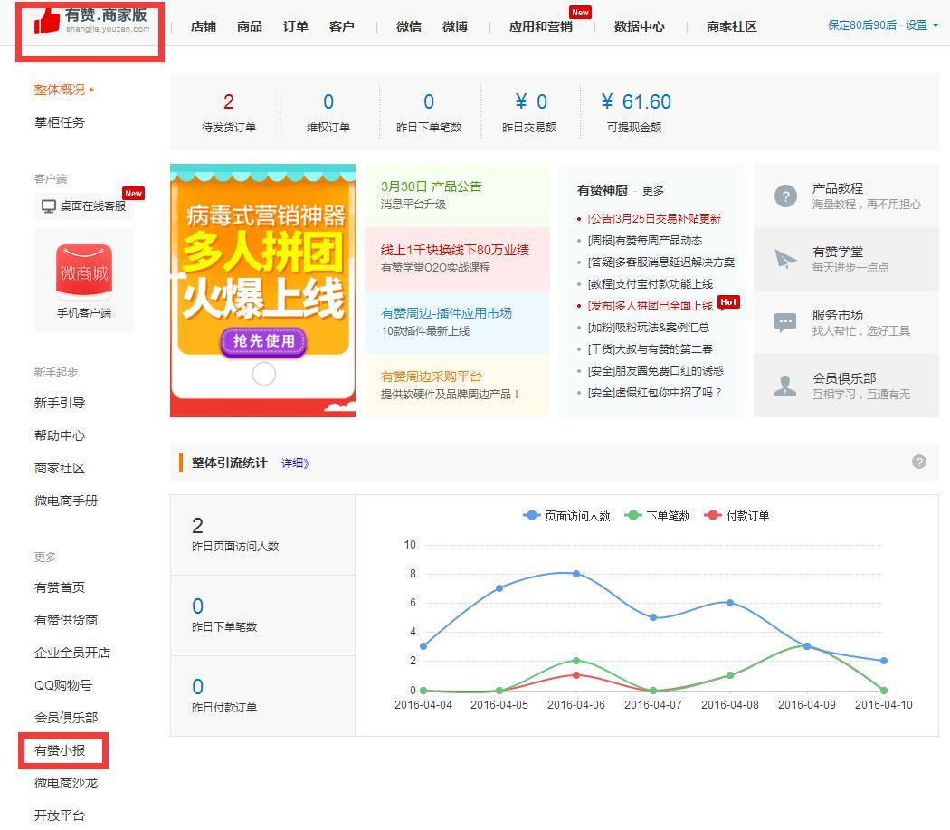Open 企业全员开店 in the sidebar
This screenshot has height=830, width=950.
(72, 653)
